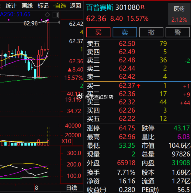
Task: Click the dashed yellow latest volume bar
Action: click(x=48, y=134)
